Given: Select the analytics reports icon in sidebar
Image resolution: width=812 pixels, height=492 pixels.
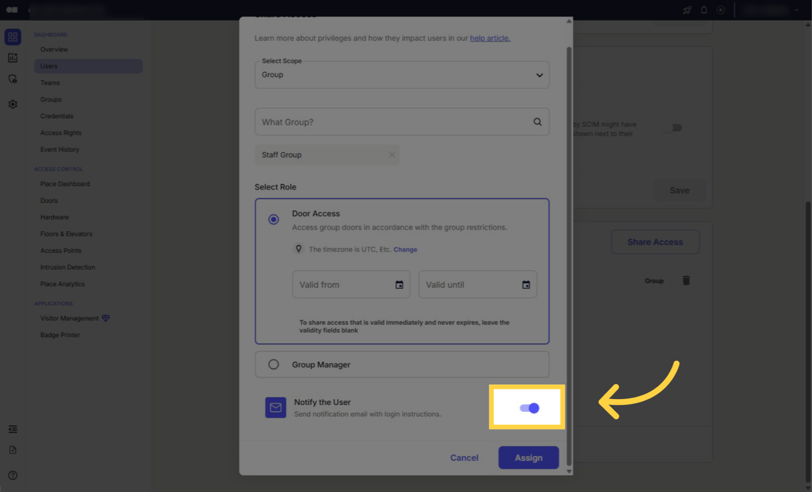Looking at the screenshot, I should tap(13, 58).
